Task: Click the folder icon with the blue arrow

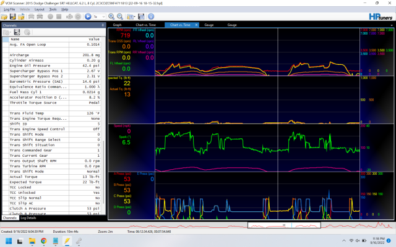Action: [21, 17]
